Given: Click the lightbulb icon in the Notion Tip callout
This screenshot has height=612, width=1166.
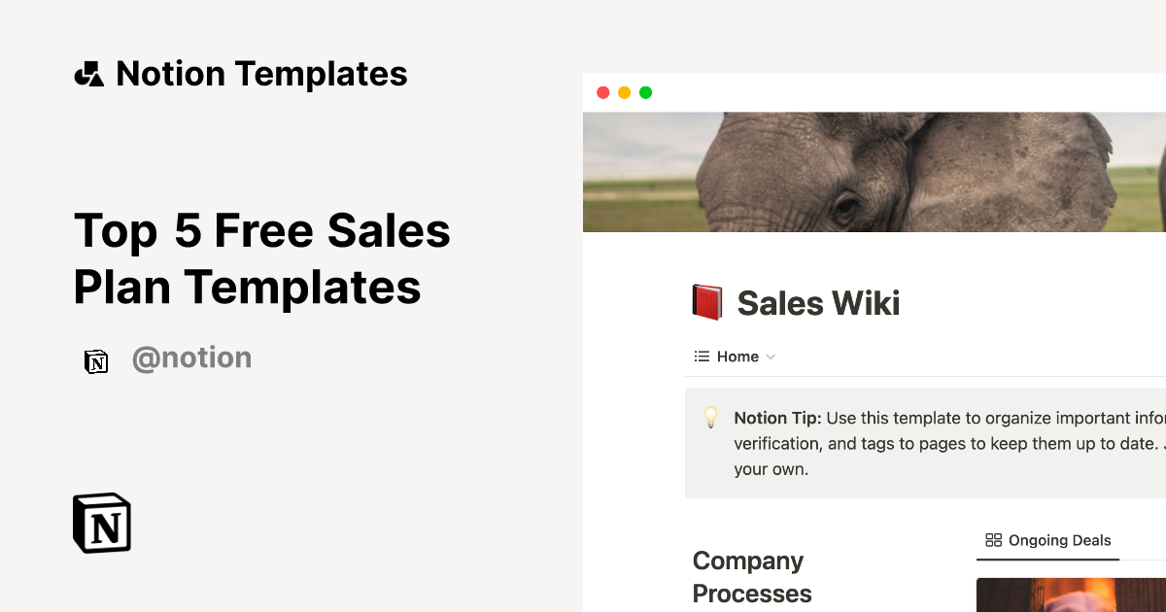Looking at the screenshot, I should coord(711,419).
